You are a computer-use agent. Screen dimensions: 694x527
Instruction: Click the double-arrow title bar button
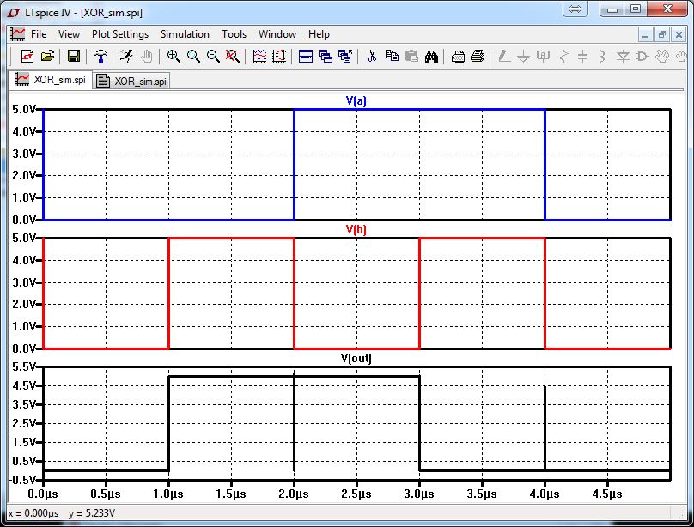pos(575,9)
